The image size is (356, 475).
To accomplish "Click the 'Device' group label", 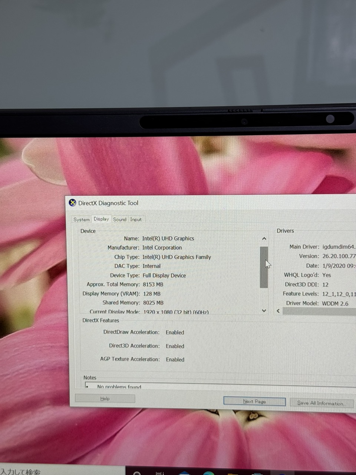I will click(88, 231).
